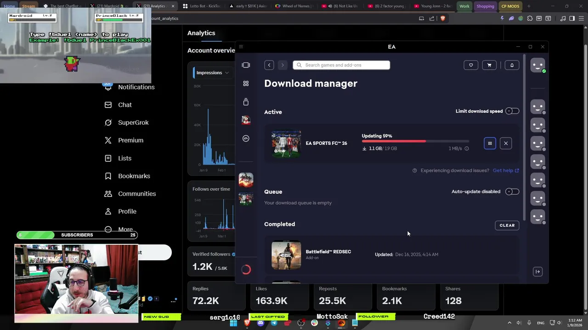The image size is (588, 330).
Task: Click the EA SPORTS FC 26 cover thumbnail
Action: click(286, 144)
